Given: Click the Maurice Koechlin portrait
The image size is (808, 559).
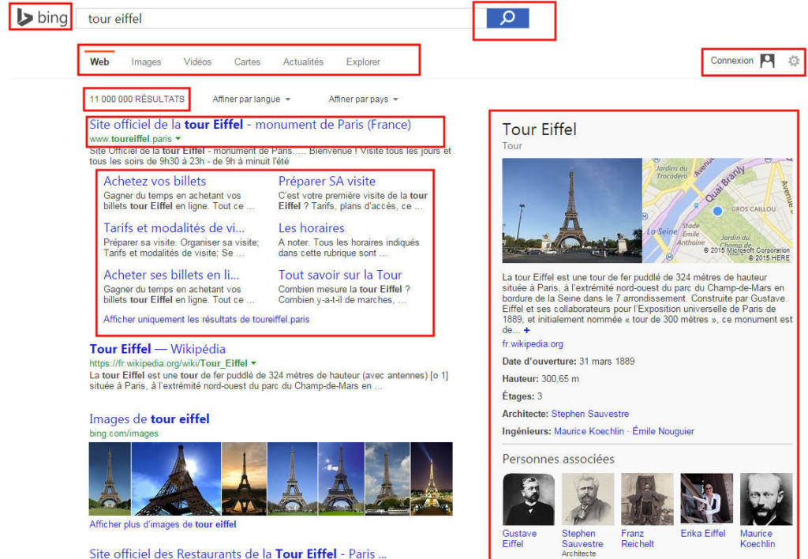Looking at the screenshot, I should [766, 499].
